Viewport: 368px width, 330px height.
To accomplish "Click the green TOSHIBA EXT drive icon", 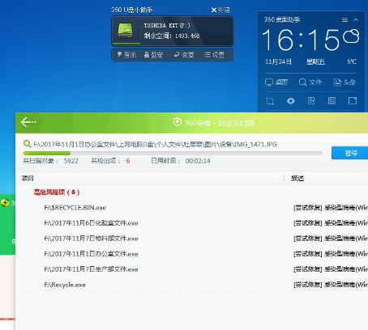I will coord(126,31).
